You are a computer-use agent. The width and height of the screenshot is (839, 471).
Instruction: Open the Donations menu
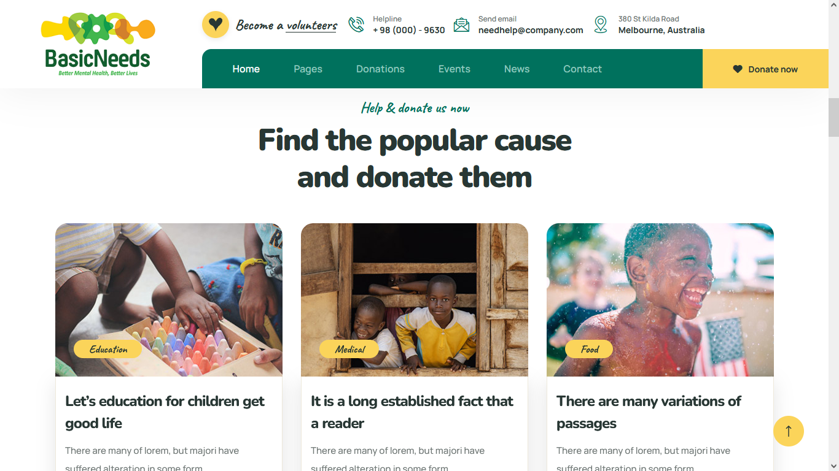coord(380,69)
